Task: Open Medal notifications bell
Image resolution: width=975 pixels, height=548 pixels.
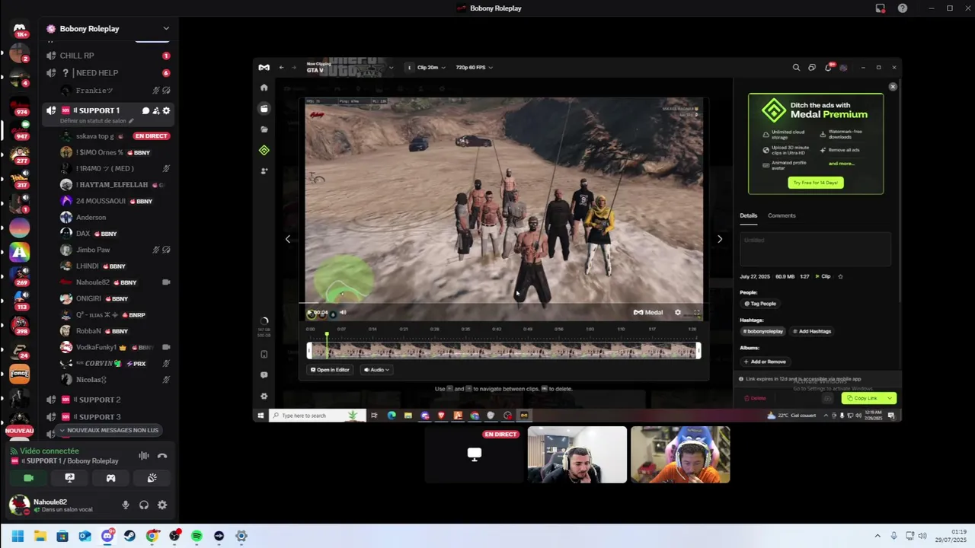Action: click(x=828, y=67)
